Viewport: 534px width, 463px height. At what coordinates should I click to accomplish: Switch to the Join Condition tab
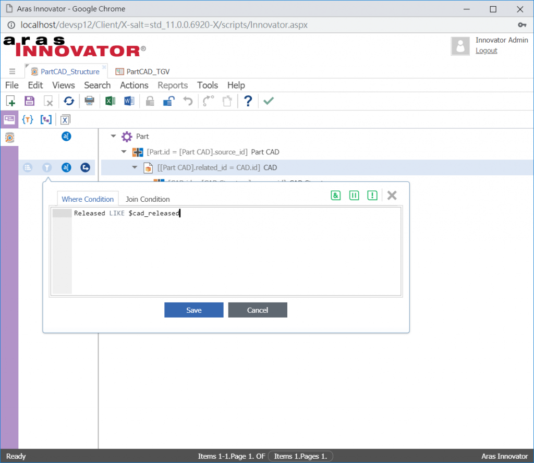click(148, 199)
